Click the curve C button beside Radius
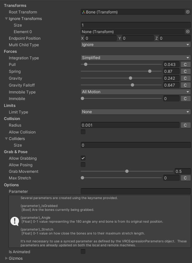192x263 pixels. click(185, 125)
